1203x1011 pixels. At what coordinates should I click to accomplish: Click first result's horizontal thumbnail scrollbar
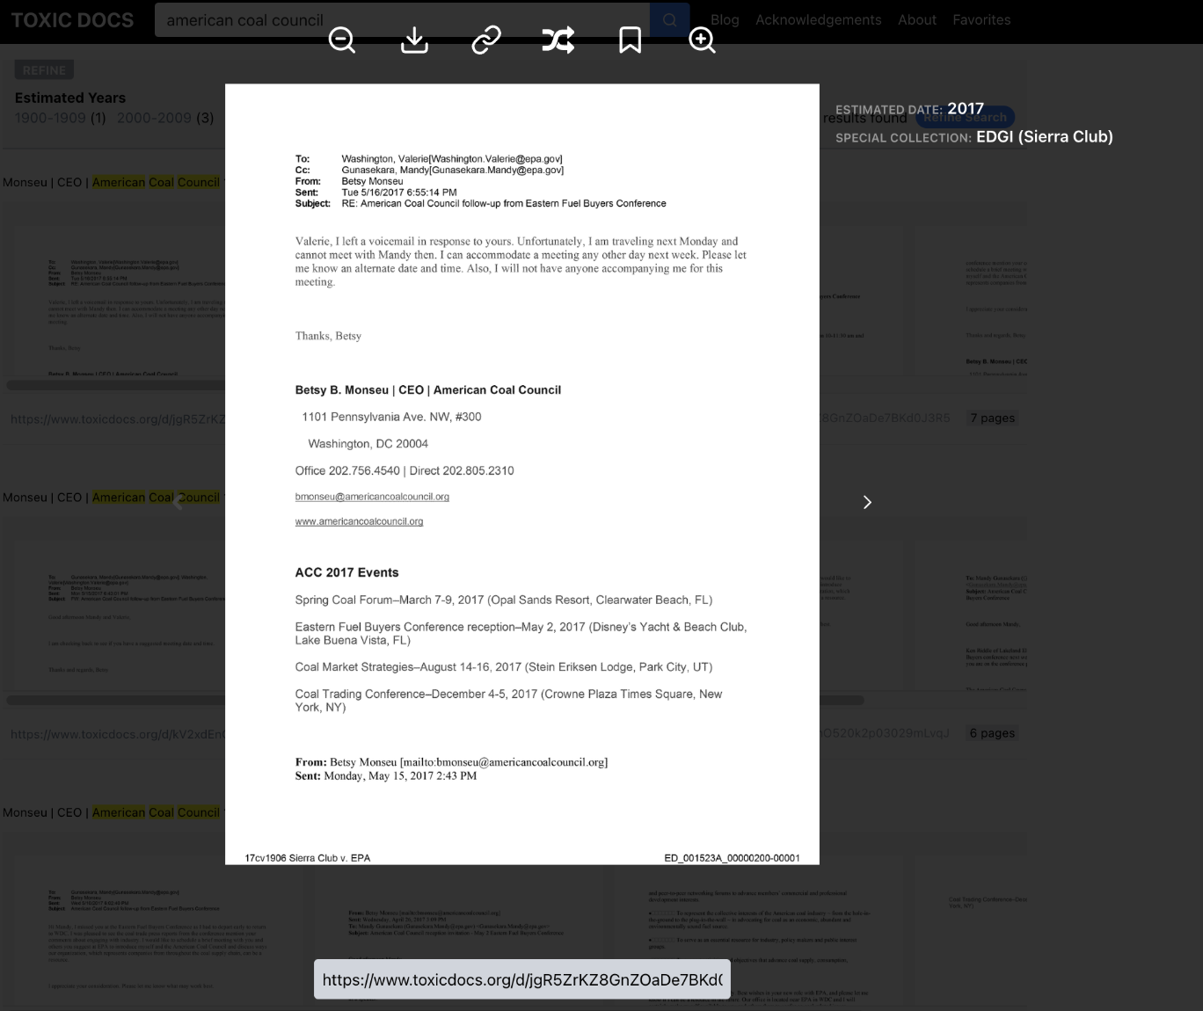tap(114, 385)
